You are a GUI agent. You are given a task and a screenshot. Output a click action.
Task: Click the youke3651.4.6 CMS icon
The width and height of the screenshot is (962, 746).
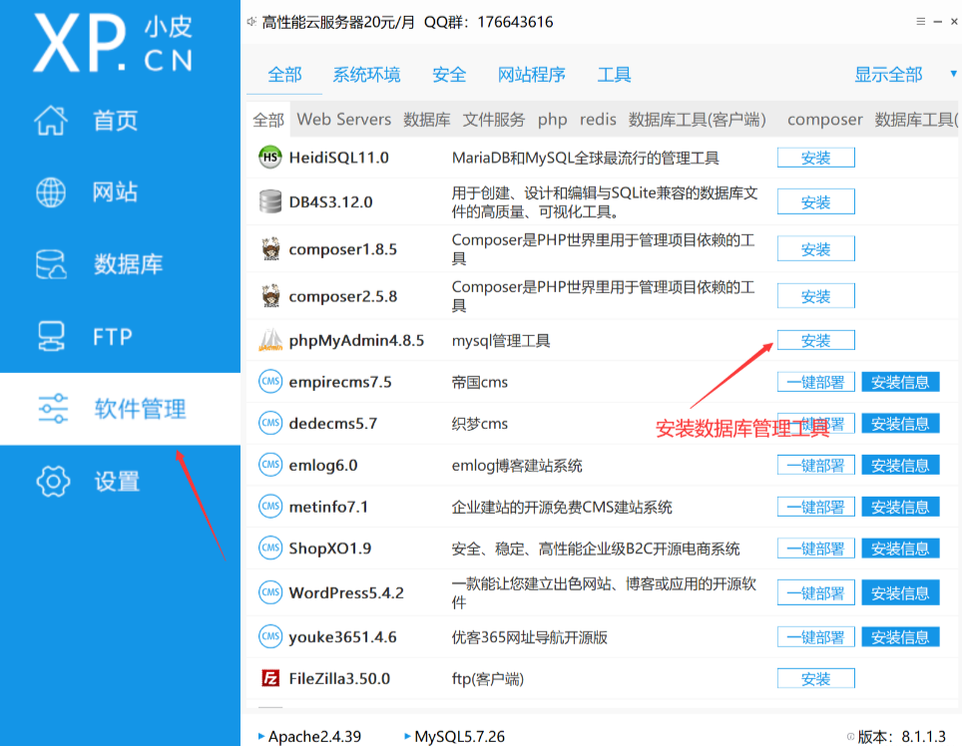[270, 637]
